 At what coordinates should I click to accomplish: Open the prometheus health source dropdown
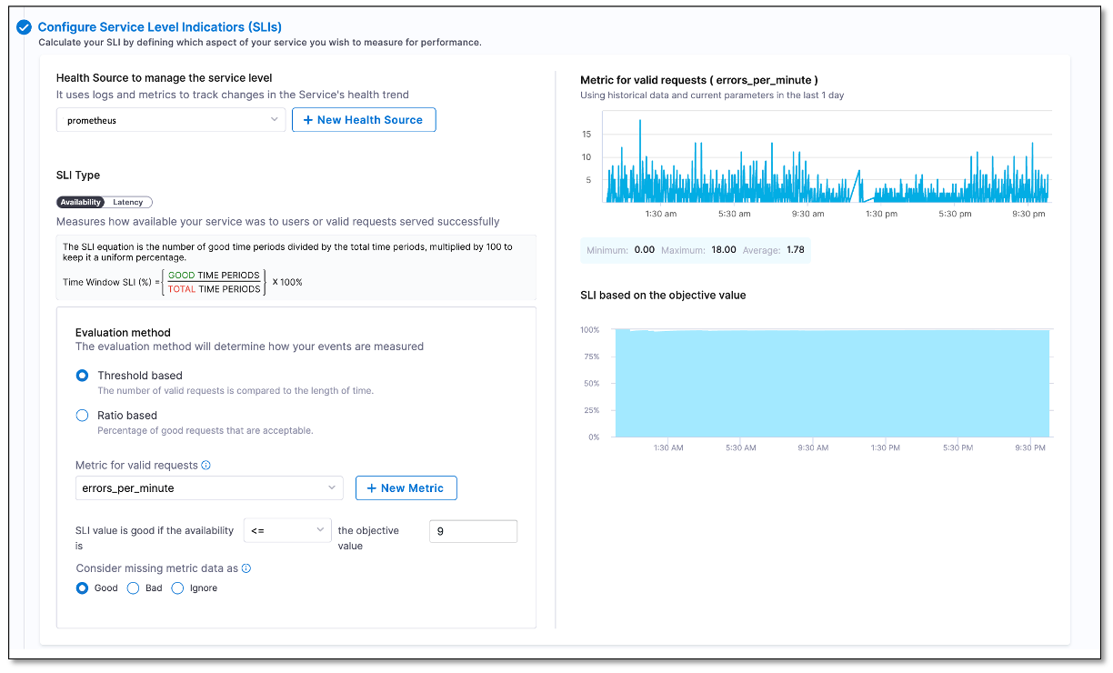[x=170, y=119]
